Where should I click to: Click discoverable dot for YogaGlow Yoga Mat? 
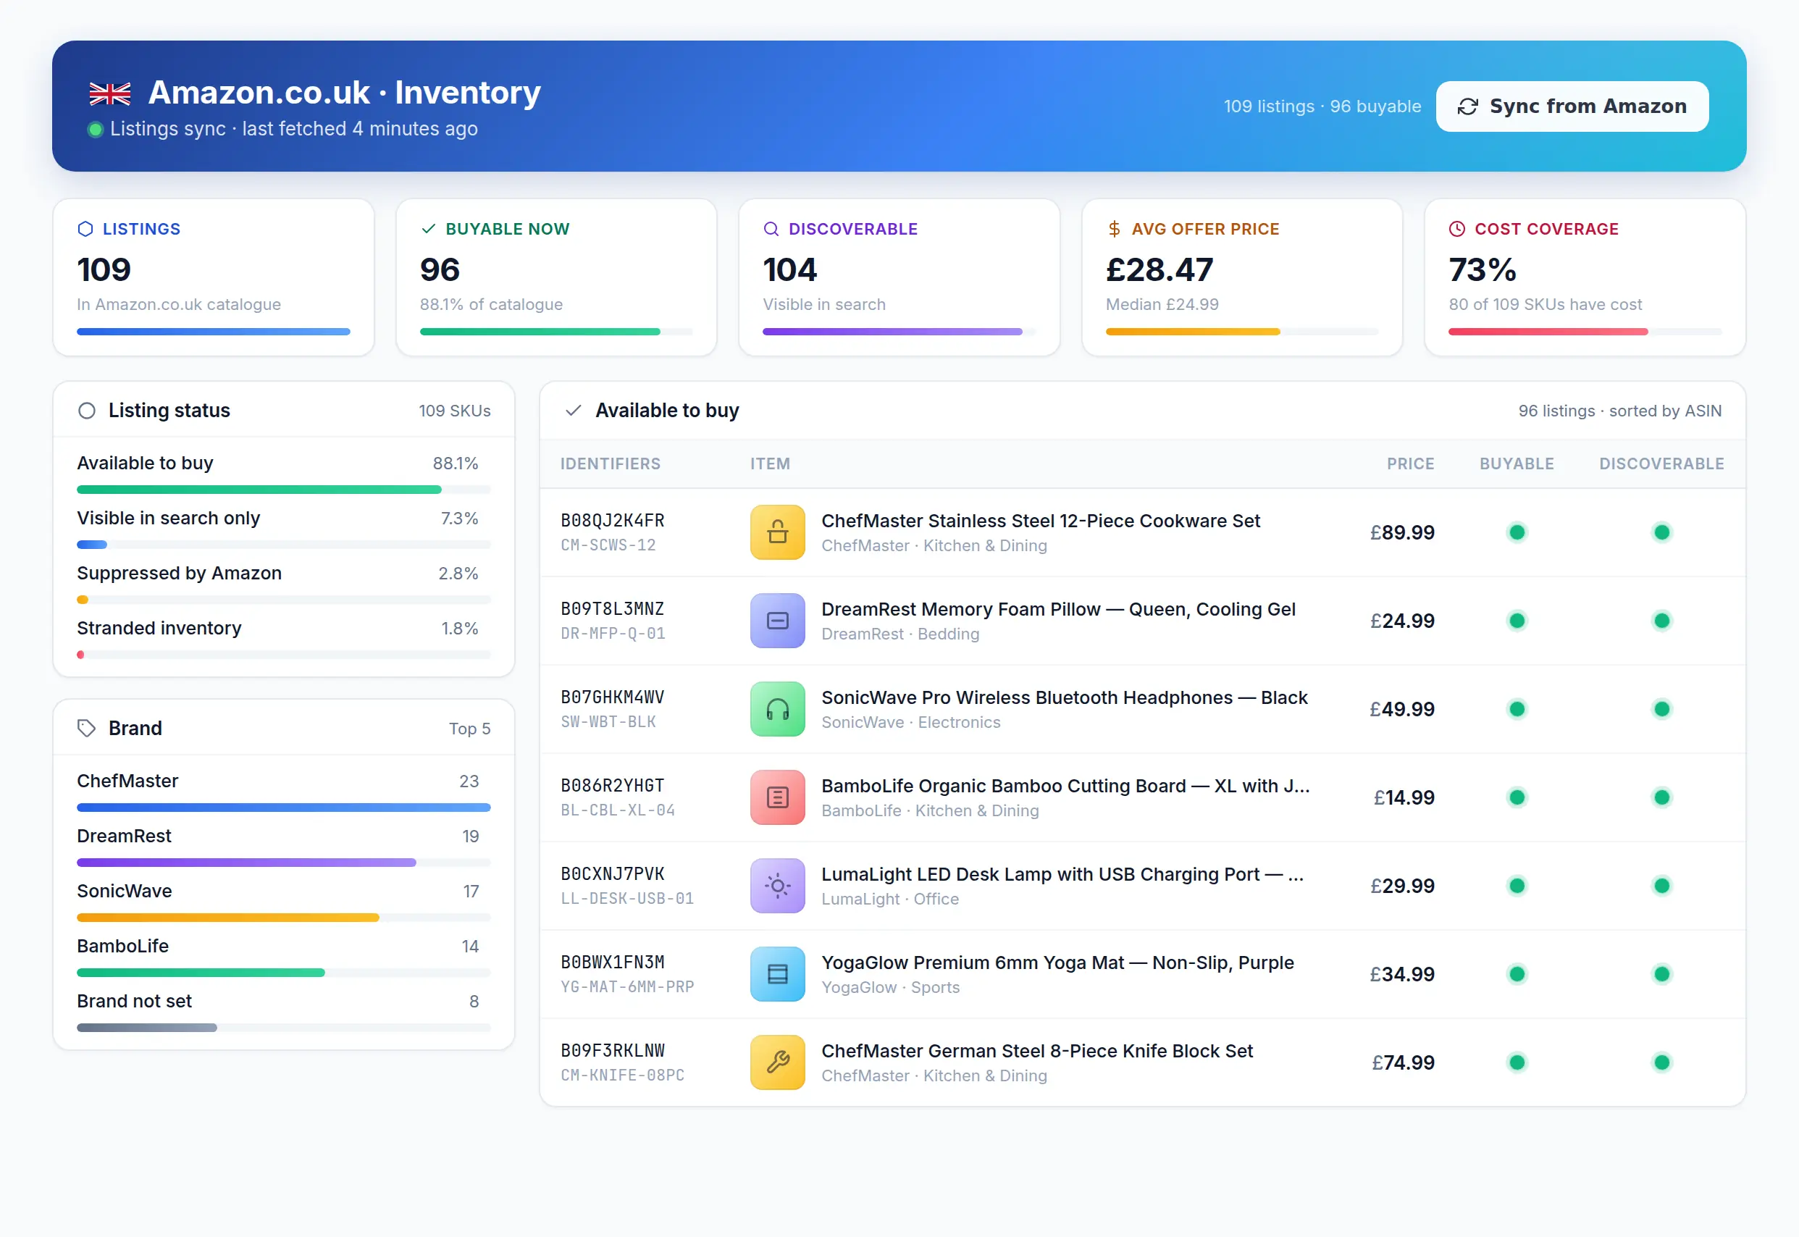[1661, 974]
